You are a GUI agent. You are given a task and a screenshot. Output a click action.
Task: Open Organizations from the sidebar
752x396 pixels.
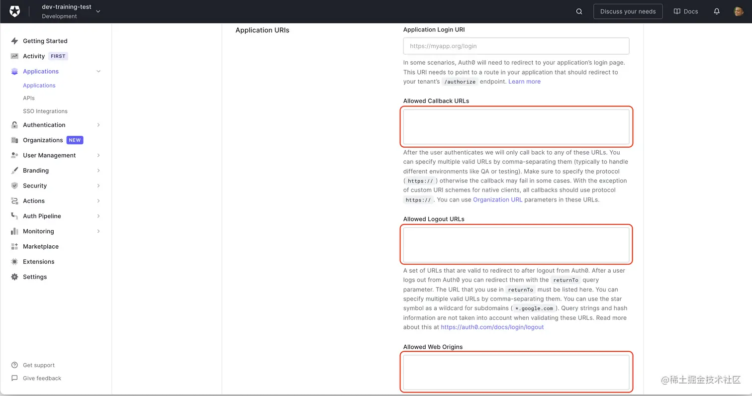pyautogui.click(x=44, y=140)
